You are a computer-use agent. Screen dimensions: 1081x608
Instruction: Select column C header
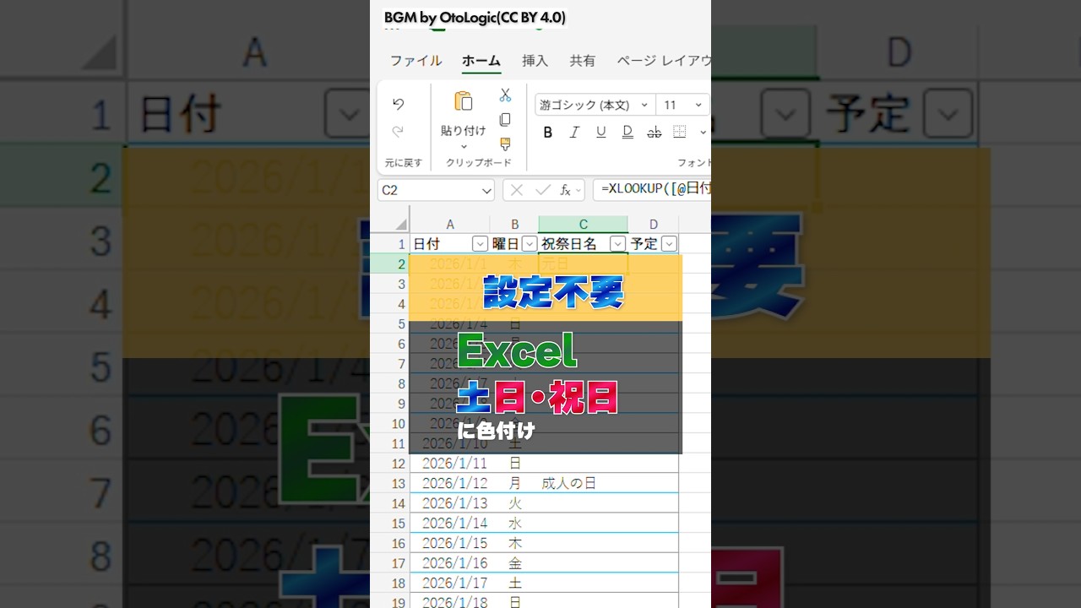click(583, 225)
